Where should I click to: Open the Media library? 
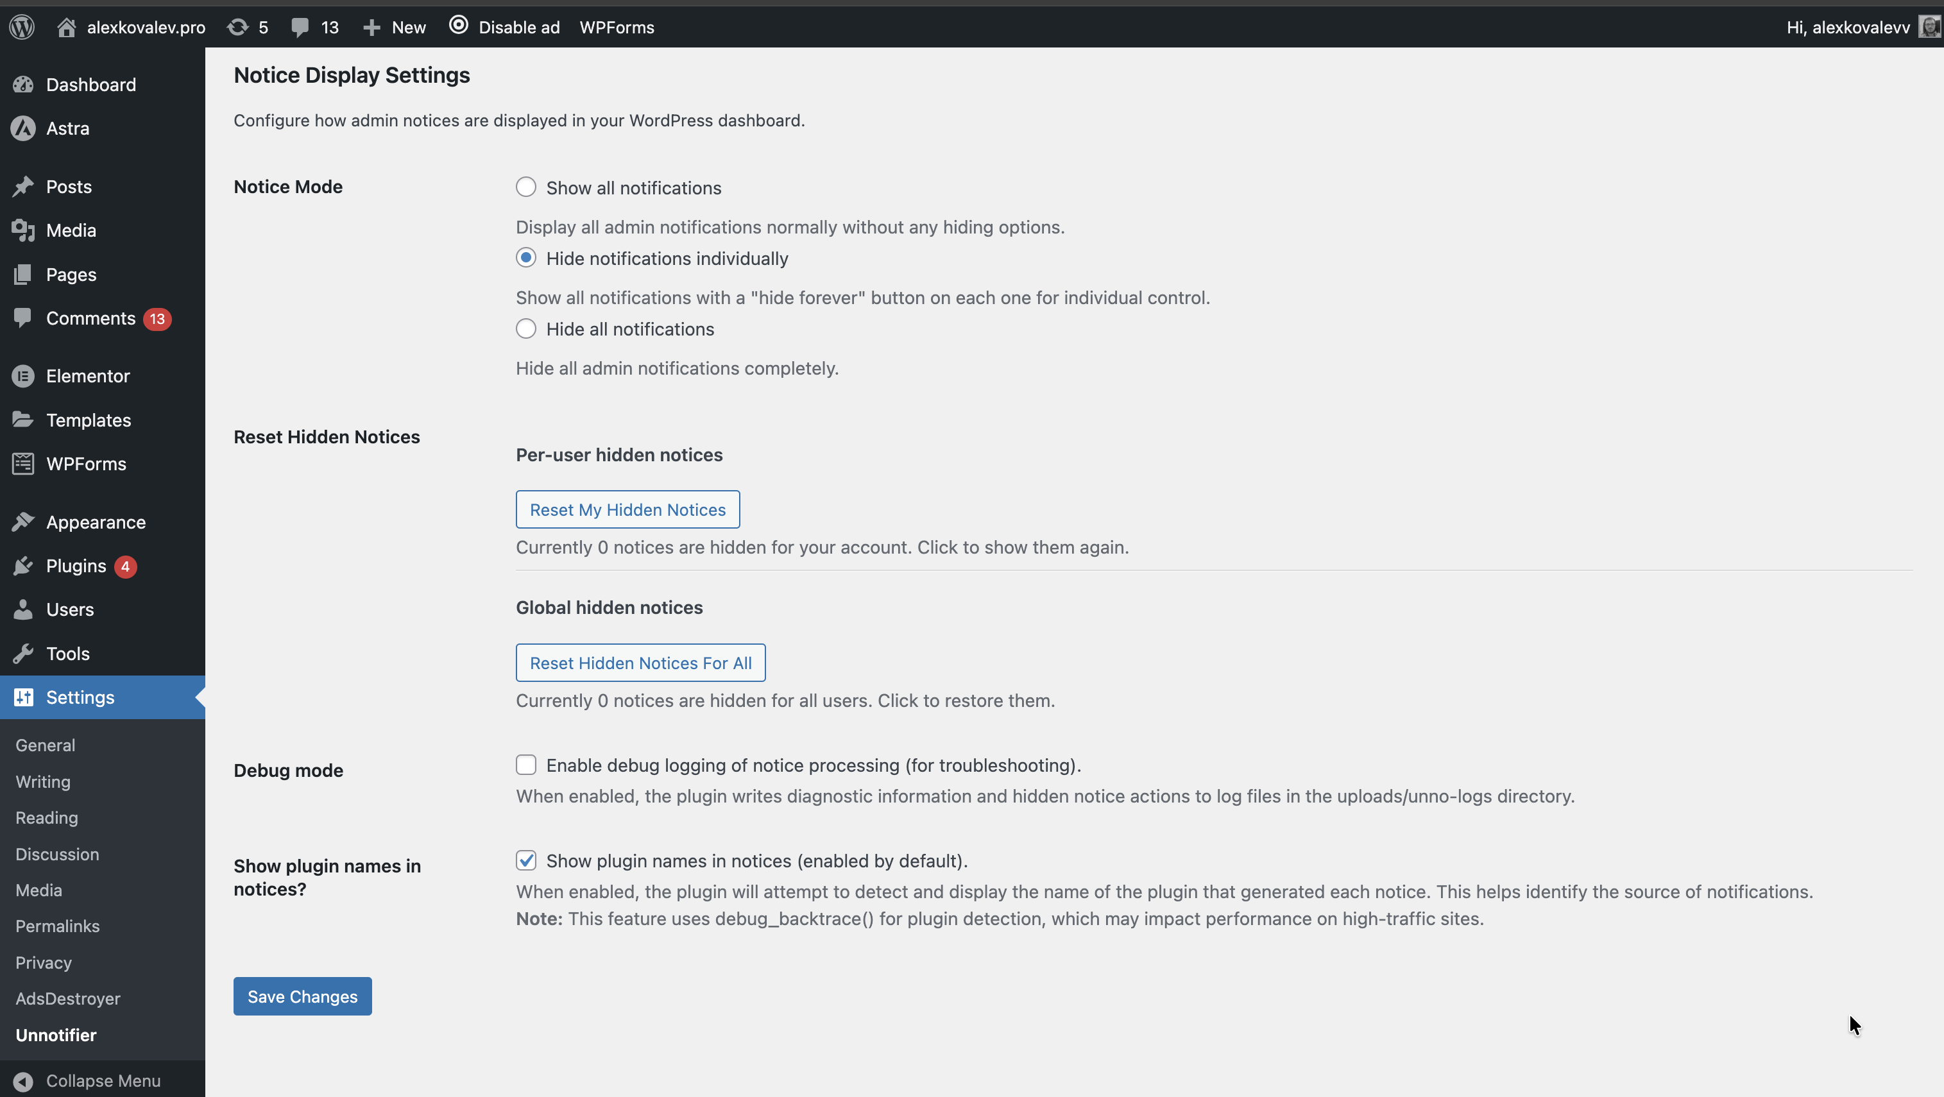(x=71, y=230)
